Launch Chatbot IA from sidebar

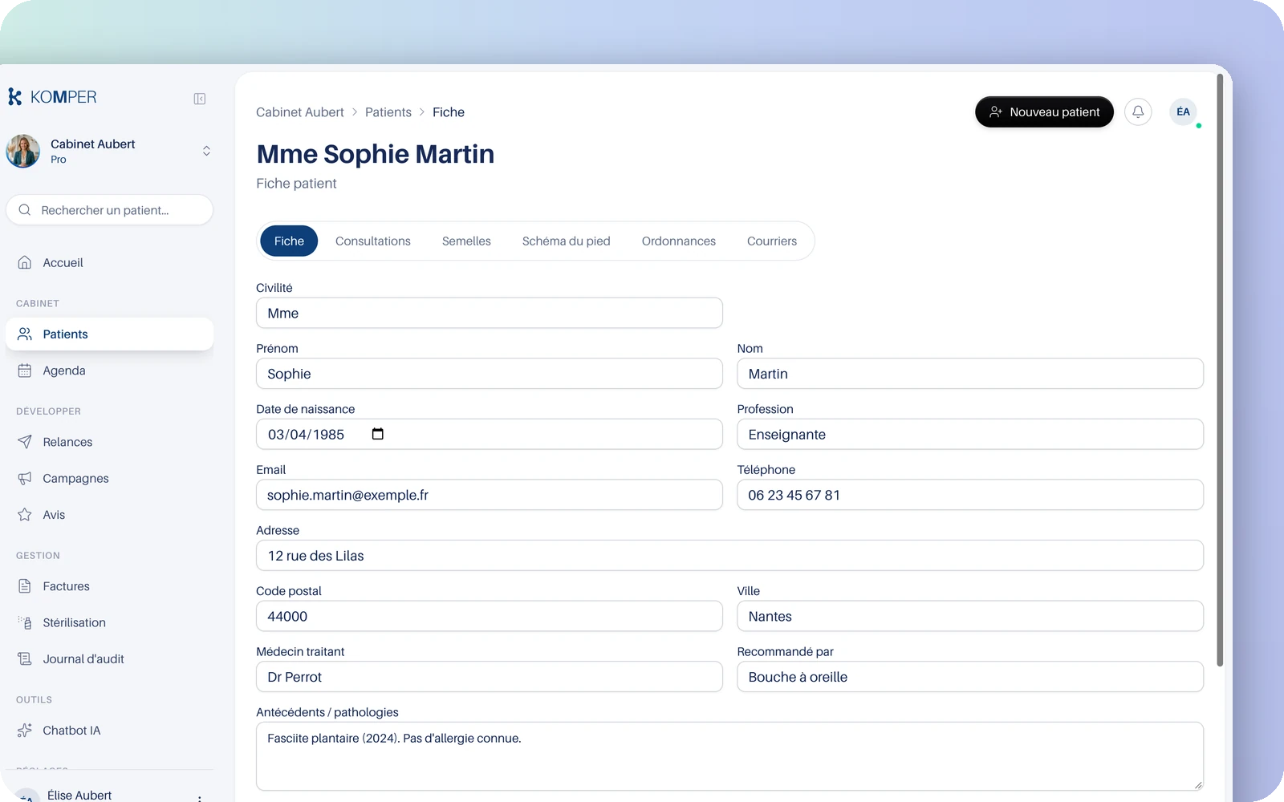click(109, 731)
